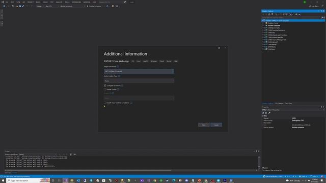Switch to the Error List tab

pyautogui.click(x=8, y=173)
